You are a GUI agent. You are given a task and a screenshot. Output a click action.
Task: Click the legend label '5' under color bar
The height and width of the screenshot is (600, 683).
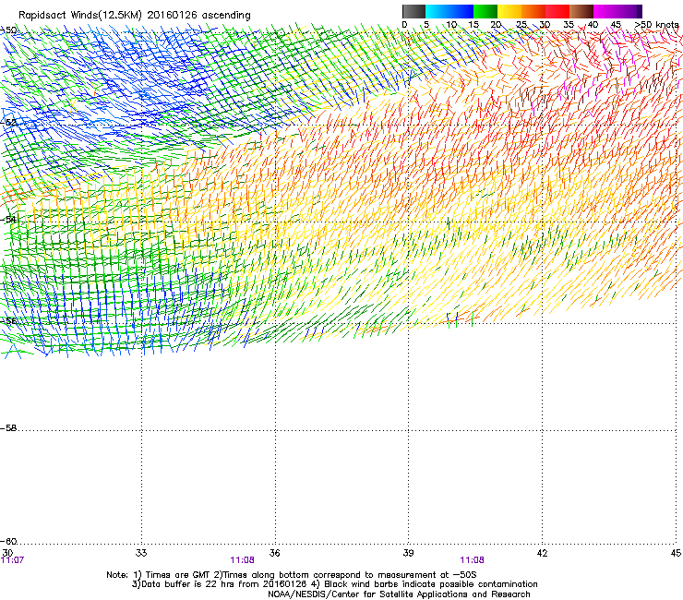tap(426, 25)
